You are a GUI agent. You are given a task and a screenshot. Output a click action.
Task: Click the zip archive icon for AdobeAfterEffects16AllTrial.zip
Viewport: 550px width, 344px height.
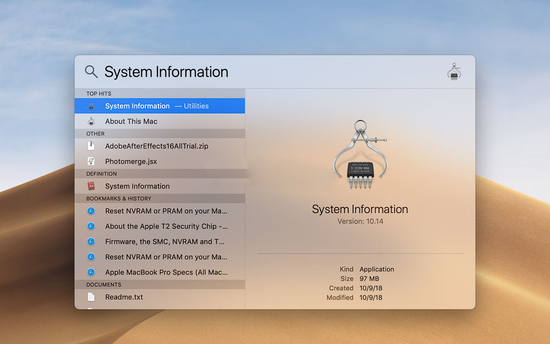[x=91, y=146]
